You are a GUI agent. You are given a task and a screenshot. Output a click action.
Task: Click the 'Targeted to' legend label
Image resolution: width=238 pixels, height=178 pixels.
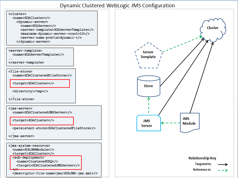pos(203,164)
